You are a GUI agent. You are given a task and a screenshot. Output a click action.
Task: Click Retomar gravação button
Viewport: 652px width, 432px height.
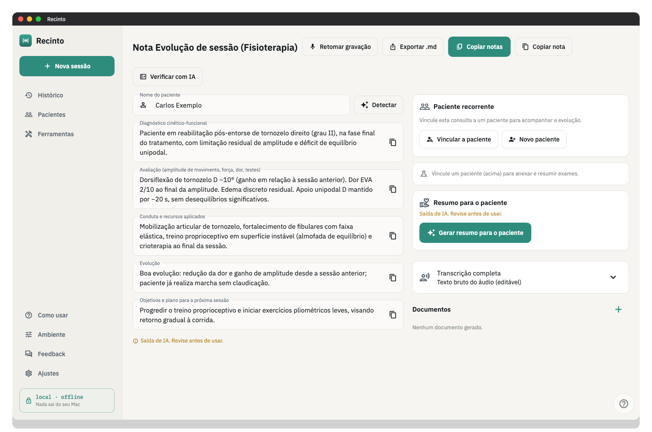[340, 47]
